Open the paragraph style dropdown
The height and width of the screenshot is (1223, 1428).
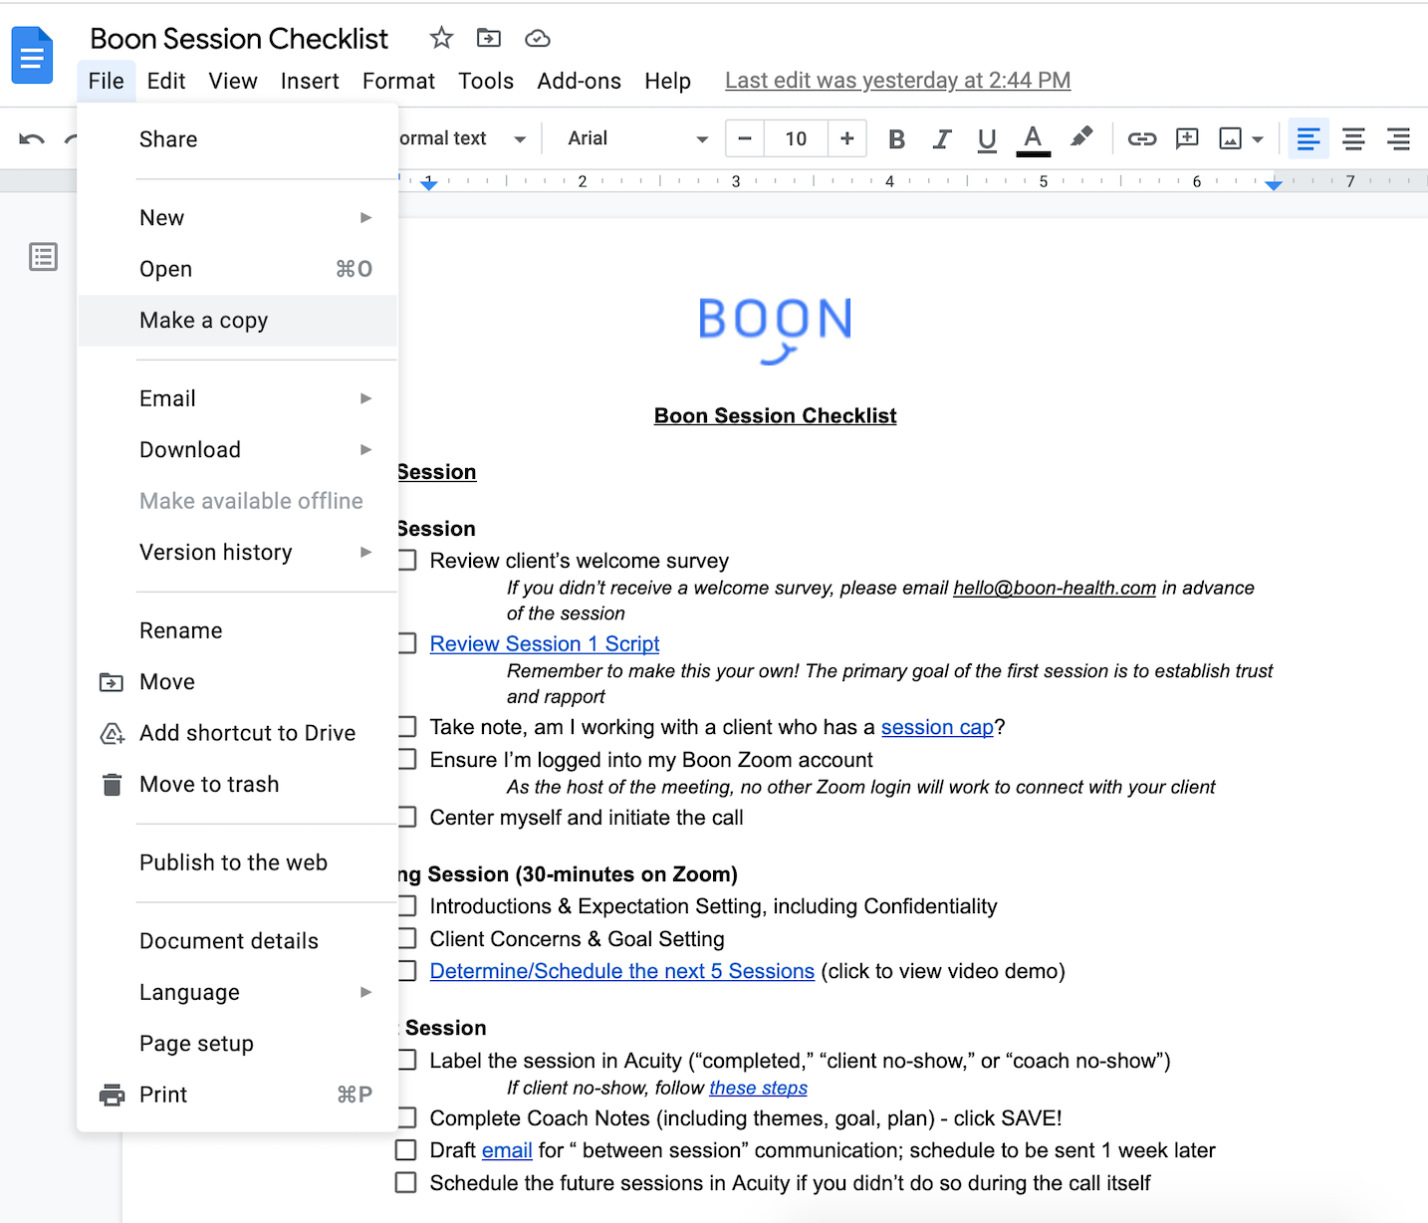point(463,138)
